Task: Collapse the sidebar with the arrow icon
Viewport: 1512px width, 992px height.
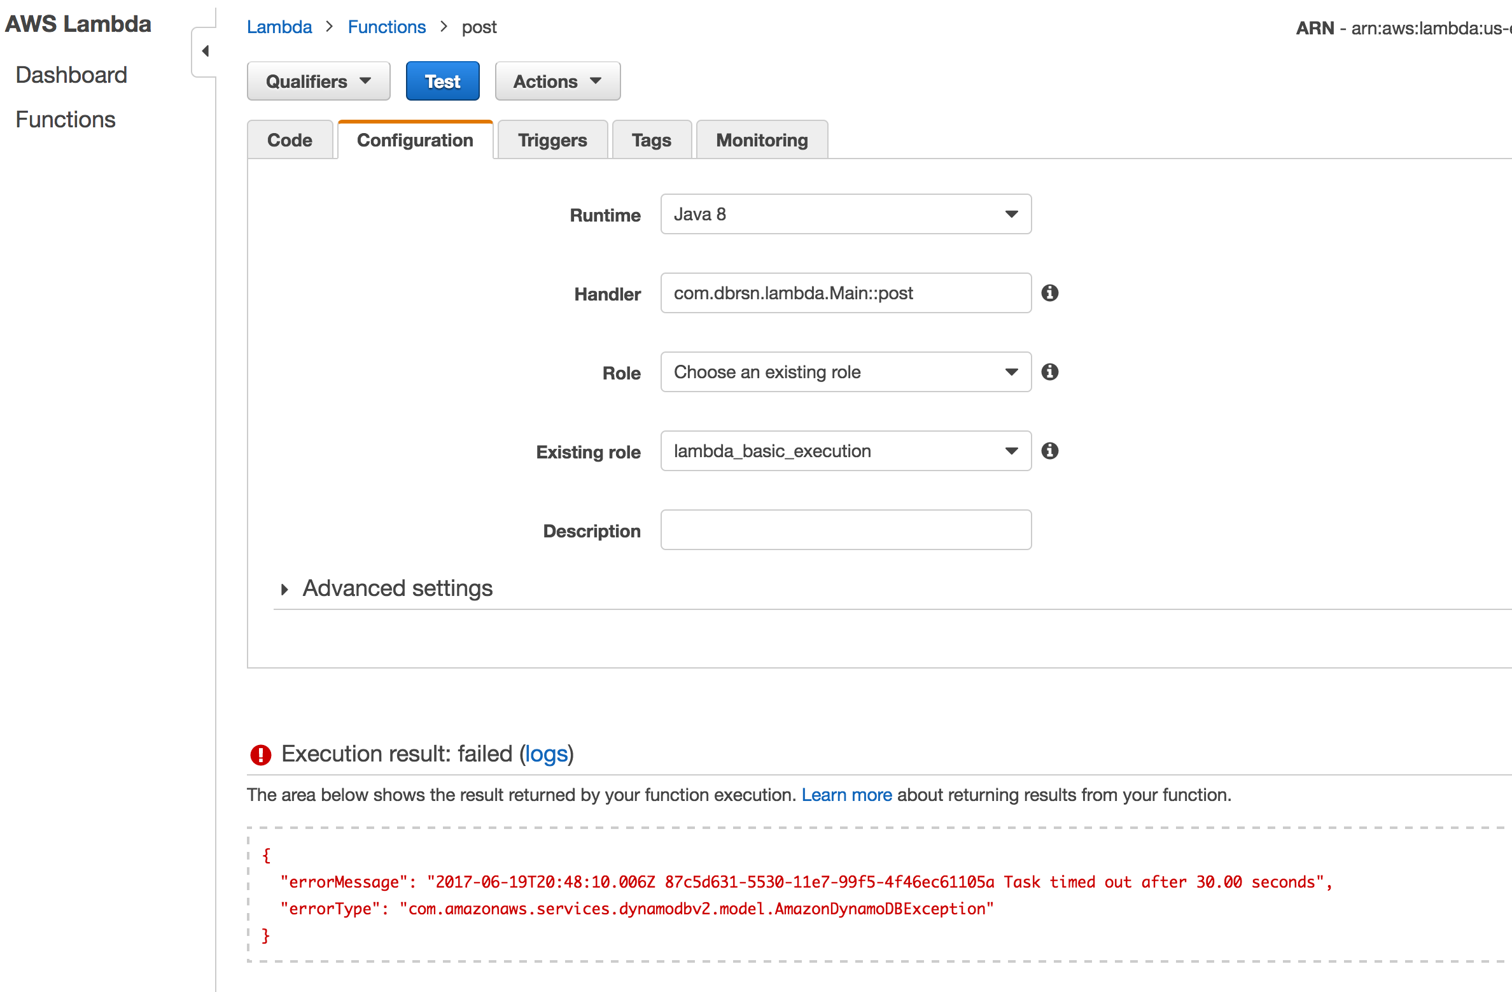Action: tap(205, 51)
